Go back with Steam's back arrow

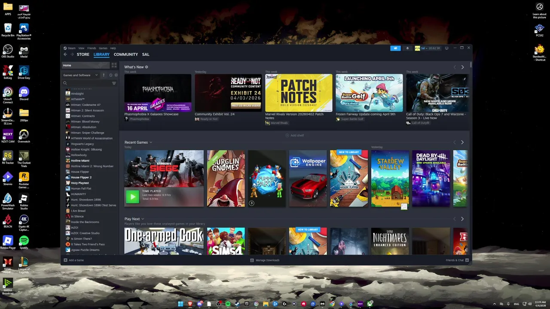click(x=65, y=55)
